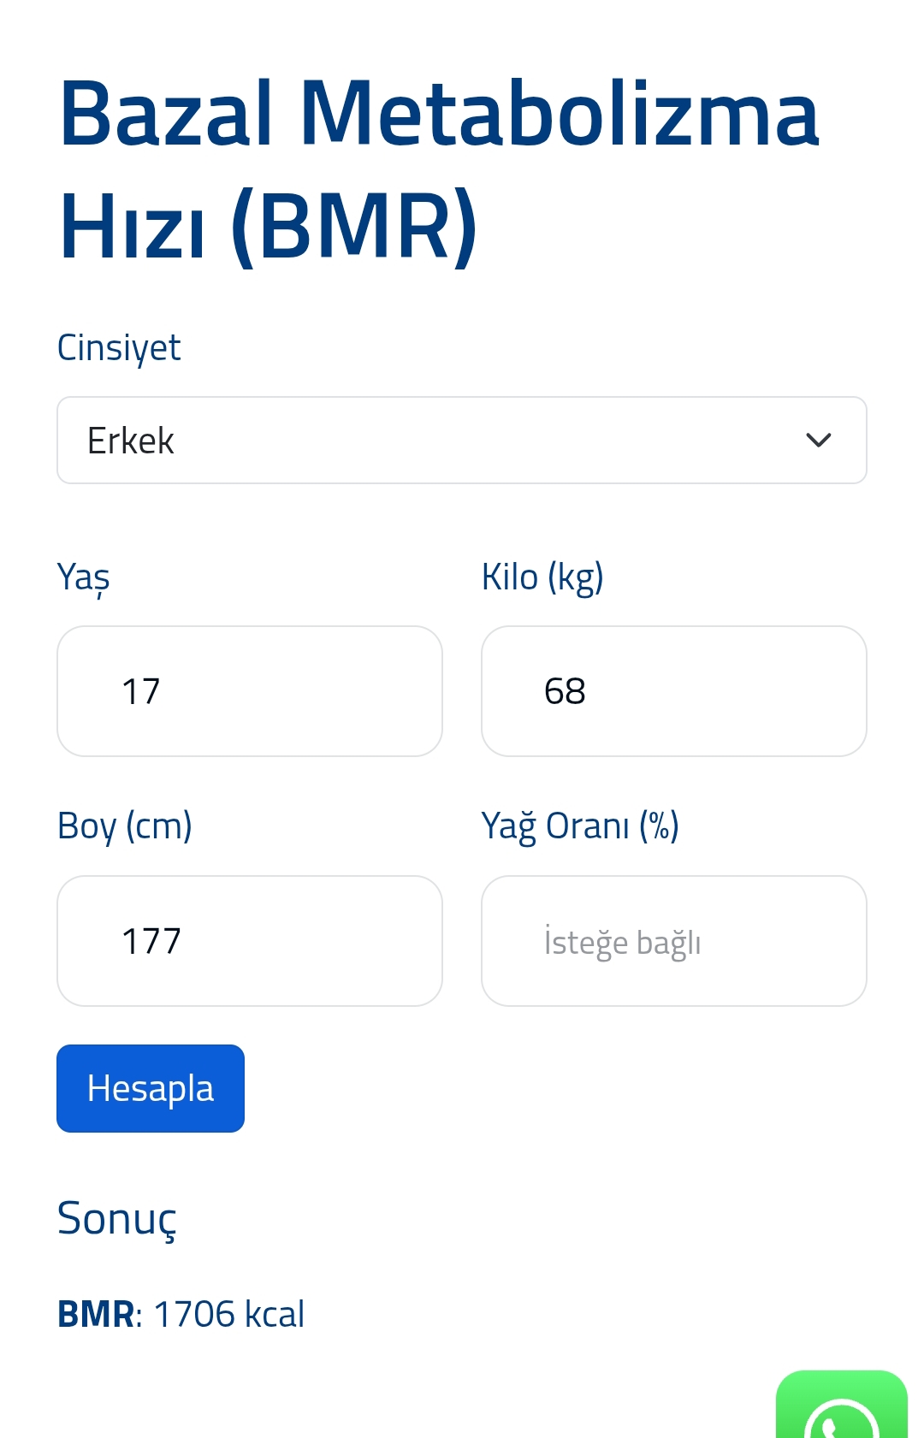Focus the Yaş input field
924x1438 pixels.
coord(249,691)
